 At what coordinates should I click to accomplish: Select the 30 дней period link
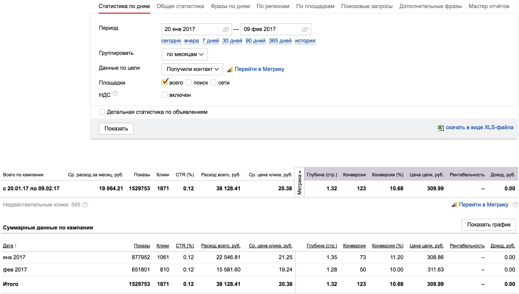[232, 41]
